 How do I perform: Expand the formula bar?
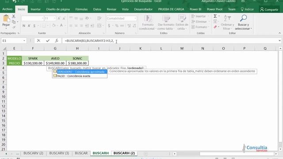coord(279,41)
